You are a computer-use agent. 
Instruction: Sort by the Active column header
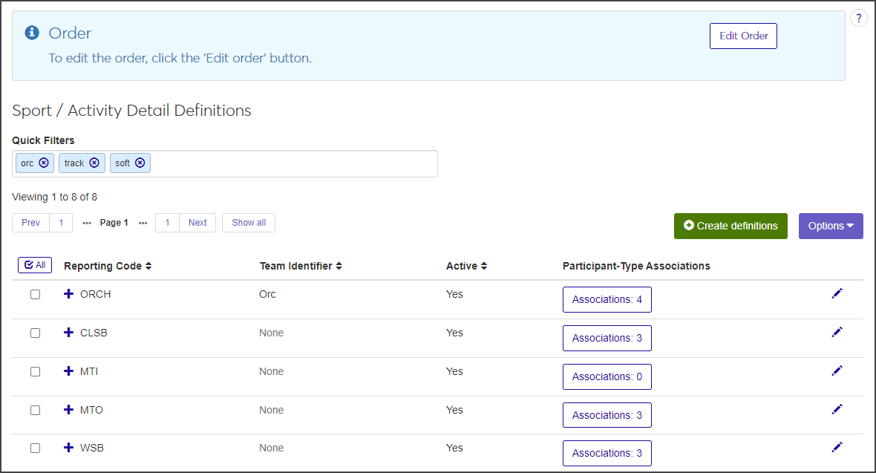pyautogui.click(x=466, y=266)
